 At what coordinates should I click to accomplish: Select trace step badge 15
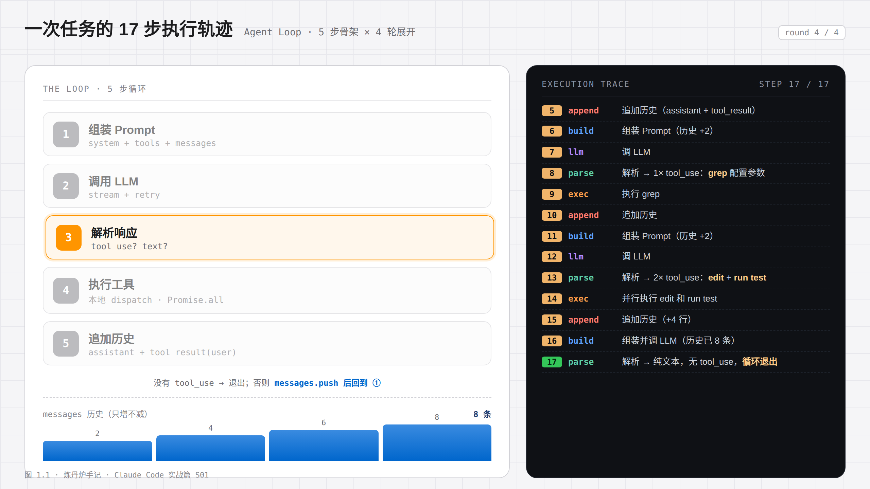[552, 320]
